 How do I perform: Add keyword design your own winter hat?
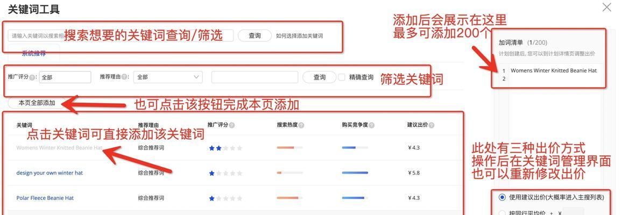pyautogui.click(x=50, y=173)
